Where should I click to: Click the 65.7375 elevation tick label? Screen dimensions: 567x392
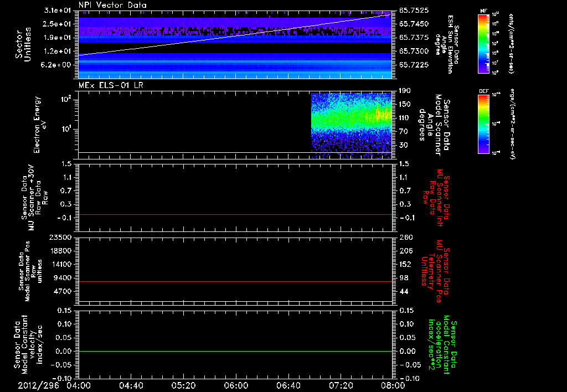coord(414,38)
